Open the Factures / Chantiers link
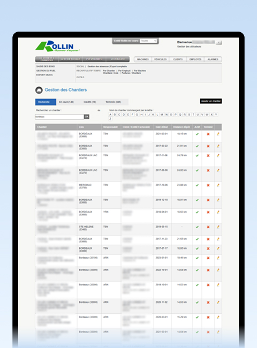 [131, 73]
